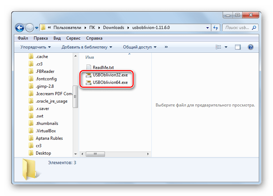Viewport: 273px width, 196px height.
Task: Click the file list horizontal scrollbar thumb
Action: point(95,154)
